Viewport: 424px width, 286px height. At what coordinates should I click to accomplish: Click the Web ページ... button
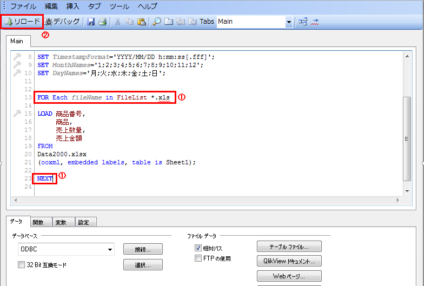289,276
